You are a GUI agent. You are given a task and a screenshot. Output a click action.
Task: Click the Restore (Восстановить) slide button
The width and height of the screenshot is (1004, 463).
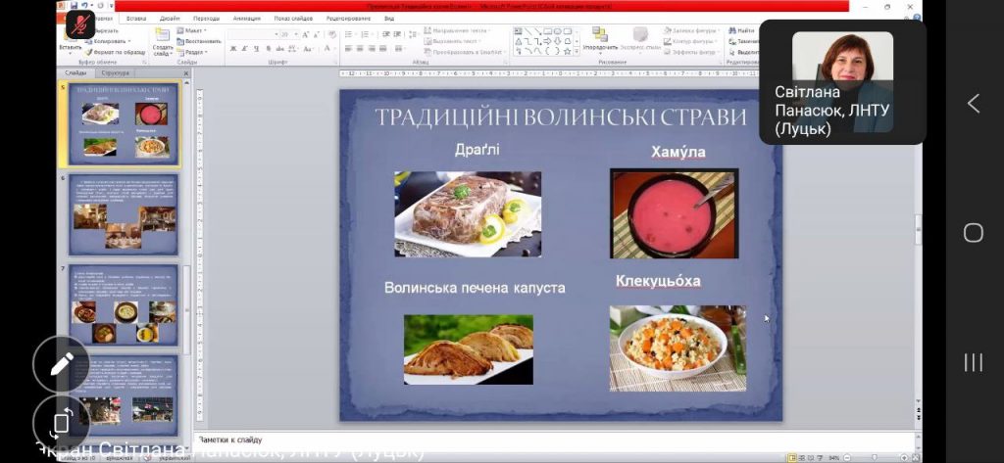202,41
